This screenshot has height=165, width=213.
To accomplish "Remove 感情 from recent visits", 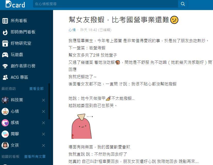I will coord(44,123).
